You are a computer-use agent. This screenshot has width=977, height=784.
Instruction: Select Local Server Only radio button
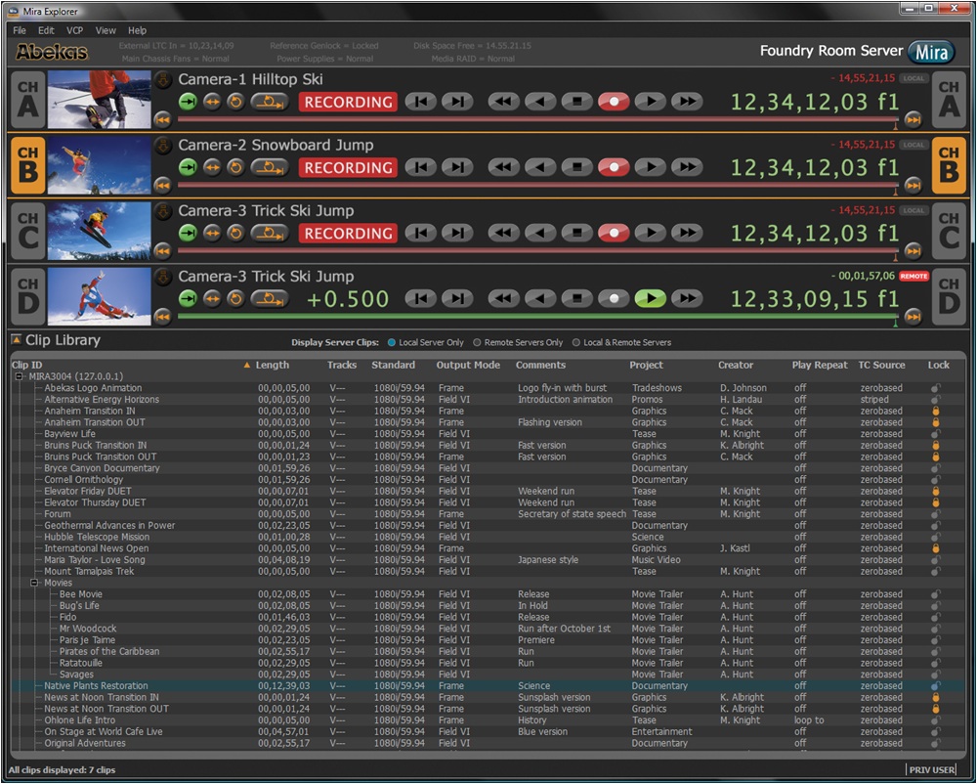pyautogui.click(x=392, y=342)
